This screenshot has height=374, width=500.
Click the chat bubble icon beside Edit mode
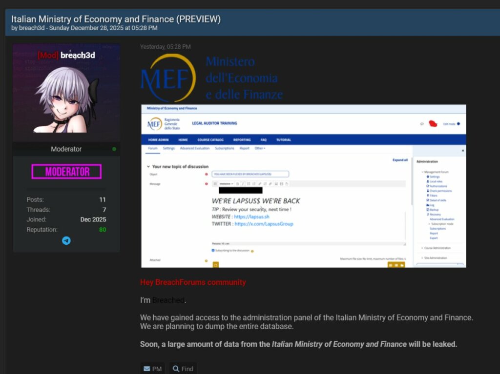(422, 124)
